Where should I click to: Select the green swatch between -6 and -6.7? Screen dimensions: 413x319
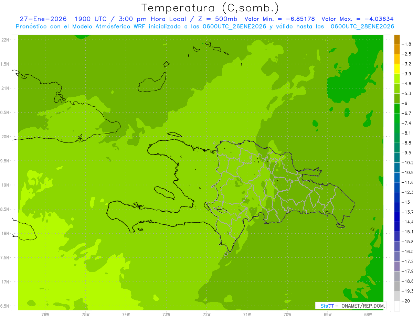pos(397,108)
